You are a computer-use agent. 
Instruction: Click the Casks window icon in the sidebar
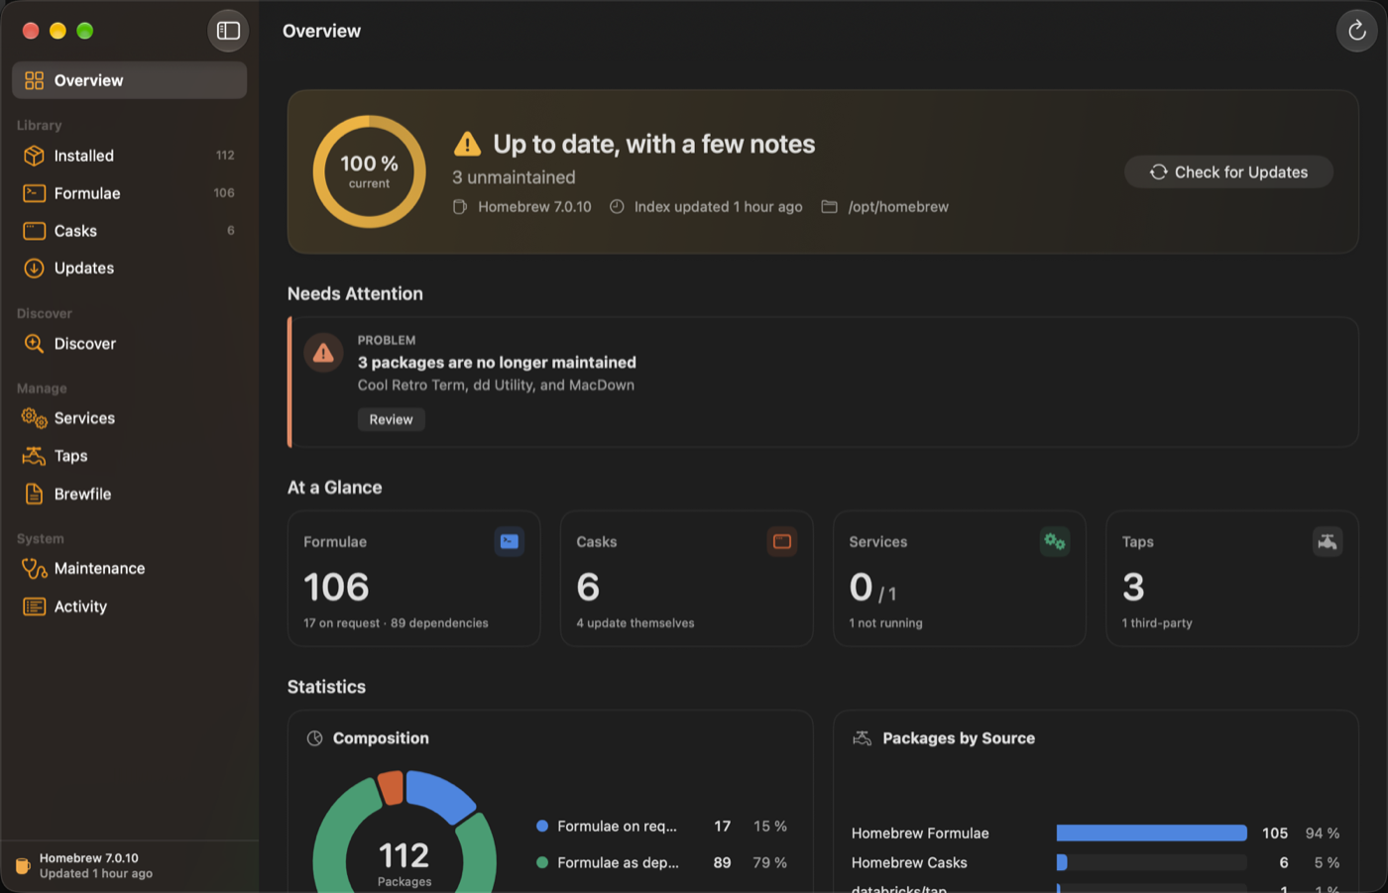(x=34, y=231)
